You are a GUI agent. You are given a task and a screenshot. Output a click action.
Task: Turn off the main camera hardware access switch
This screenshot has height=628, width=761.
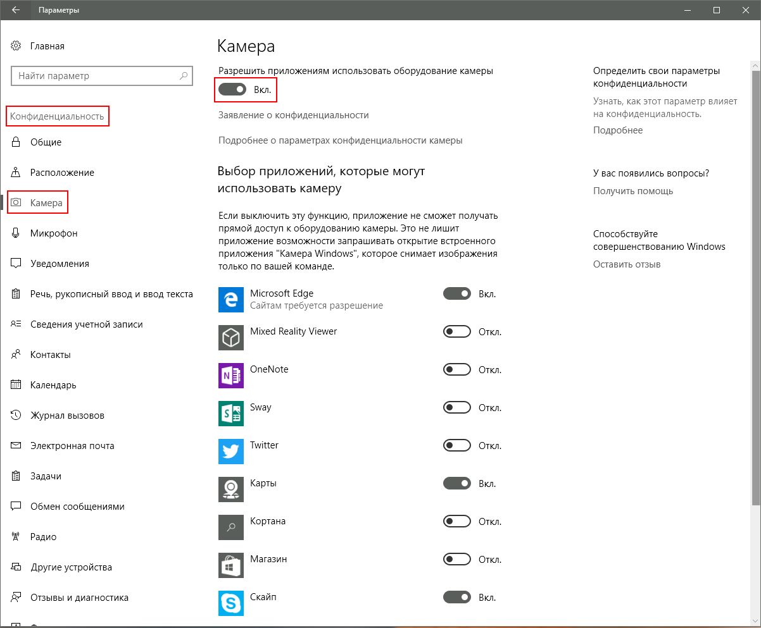232,90
